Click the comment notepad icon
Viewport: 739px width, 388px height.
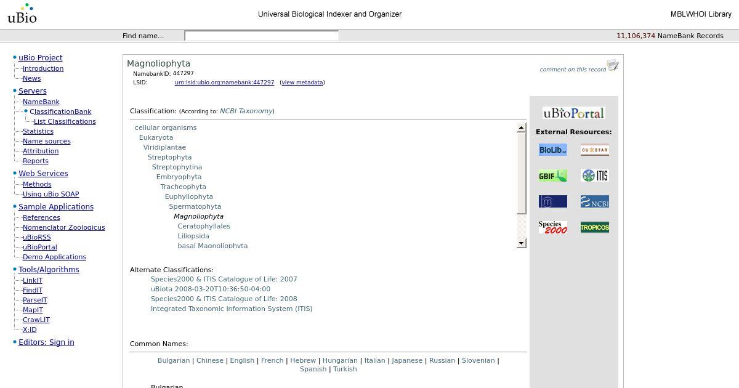(x=613, y=65)
